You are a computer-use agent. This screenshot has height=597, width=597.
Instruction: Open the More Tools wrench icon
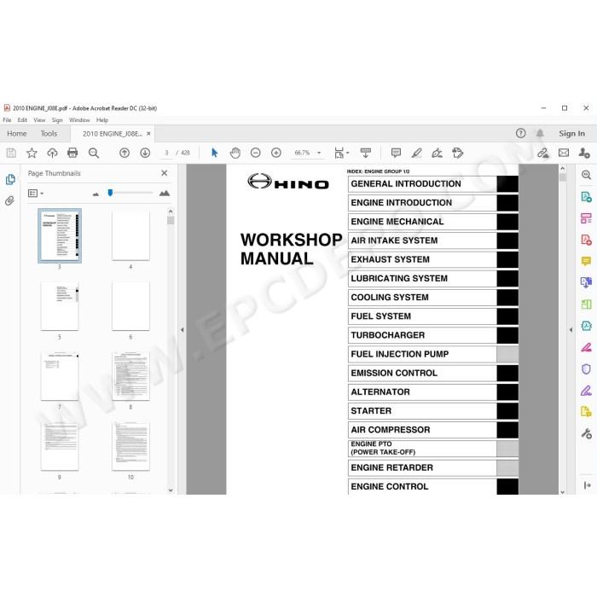pos(587,433)
